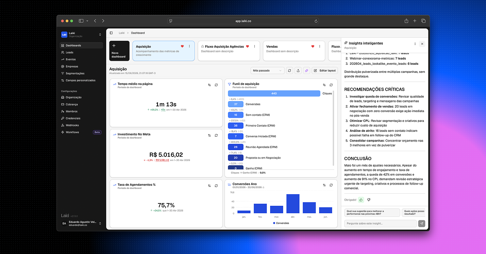Open Membros settings page
This screenshot has height=254, width=486.
(81, 111)
